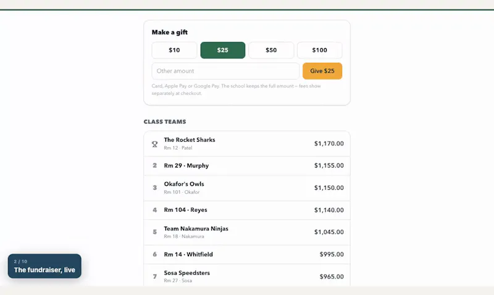Select Team Nakamura Ninjas entry
The width and height of the screenshot is (494, 295).
(x=247, y=232)
